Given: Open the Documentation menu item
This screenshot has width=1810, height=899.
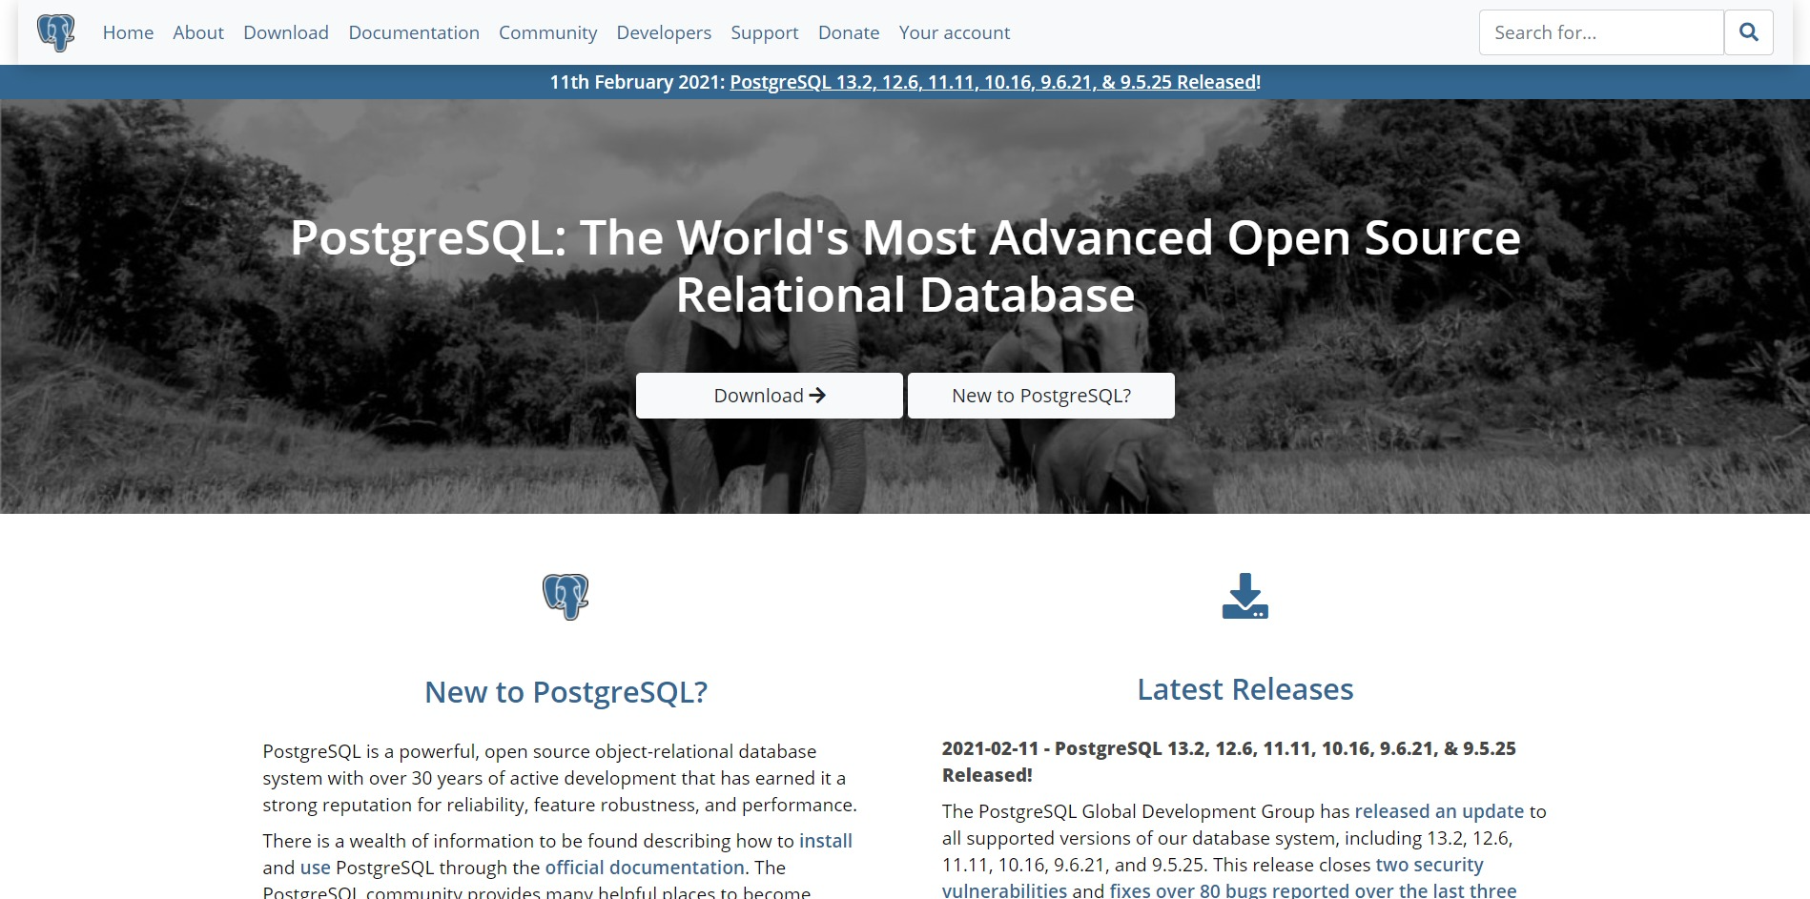Looking at the screenshot, I should coord(414,32).
